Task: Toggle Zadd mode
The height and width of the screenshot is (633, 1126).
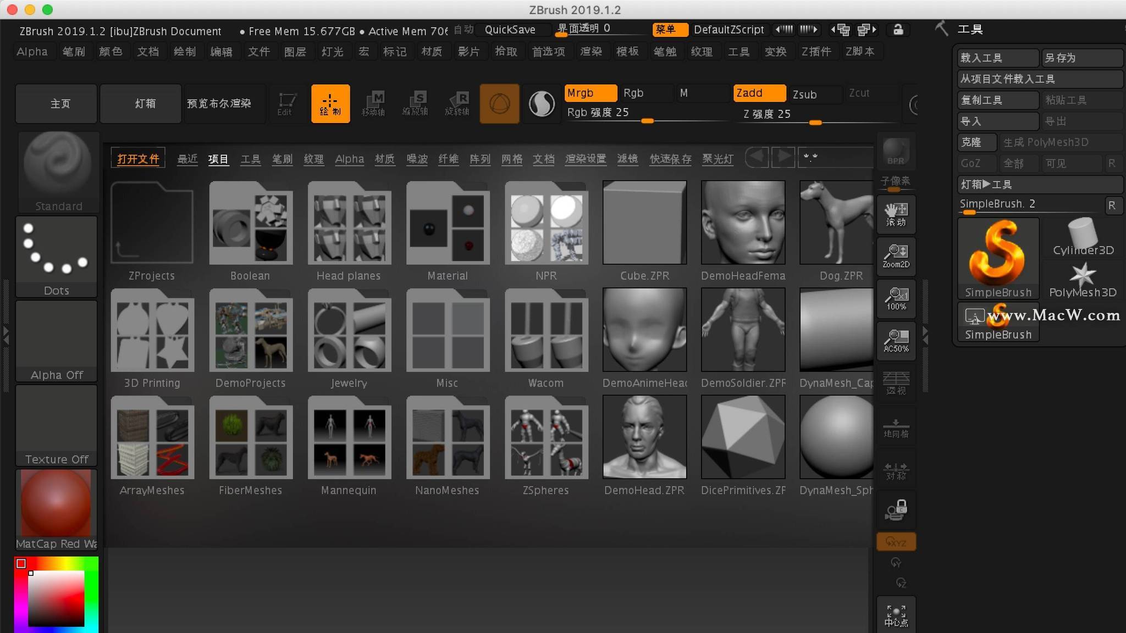Action: pos(760,93)
